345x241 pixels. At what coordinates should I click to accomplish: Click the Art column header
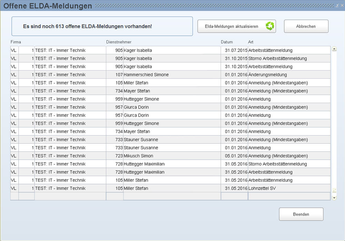point(250,42)
